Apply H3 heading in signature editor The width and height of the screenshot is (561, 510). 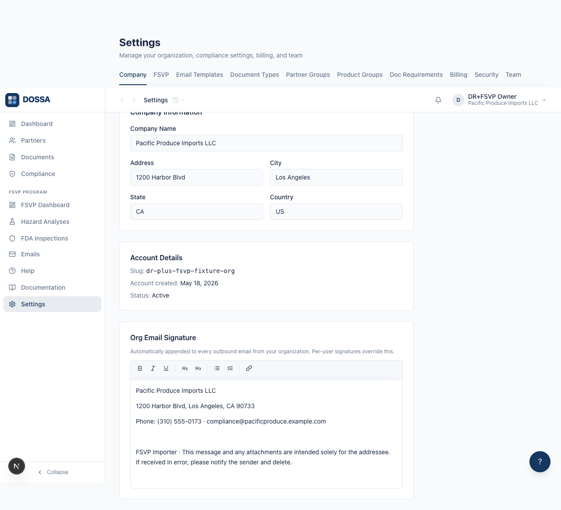coord(198,368)
